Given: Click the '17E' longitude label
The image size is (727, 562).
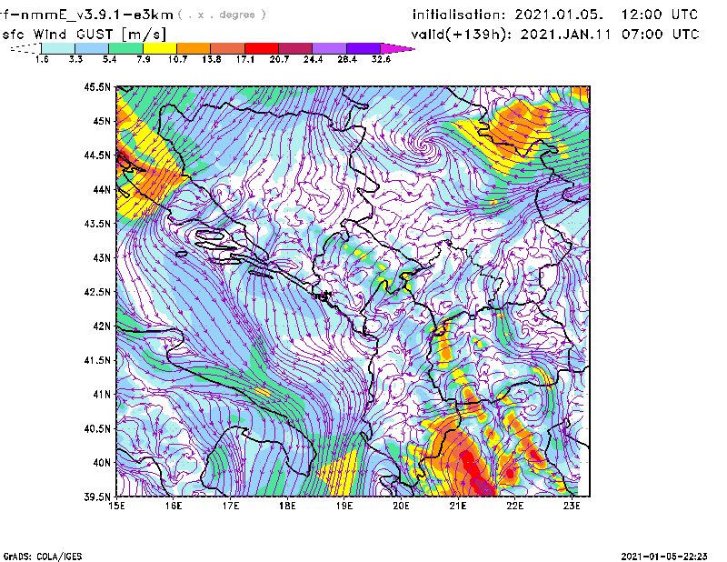Looking at the screenshot, I should pos(231,506).
